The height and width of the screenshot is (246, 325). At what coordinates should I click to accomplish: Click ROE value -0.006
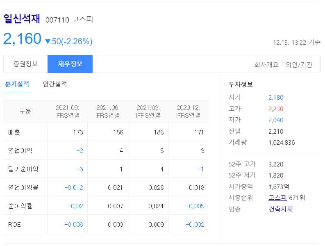tap(74, 224)
